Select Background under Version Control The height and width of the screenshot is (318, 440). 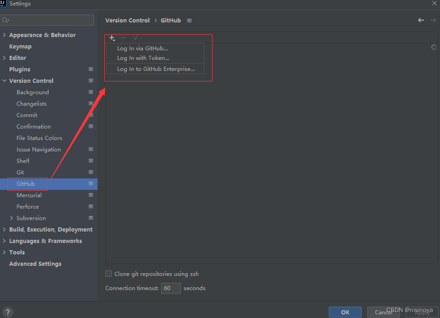(x=33, y=92)
